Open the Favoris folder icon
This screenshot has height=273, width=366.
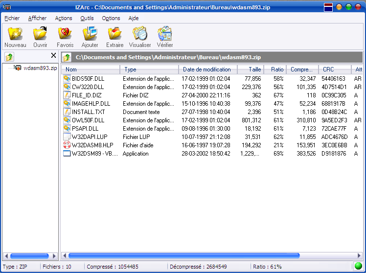coord(65,34)
